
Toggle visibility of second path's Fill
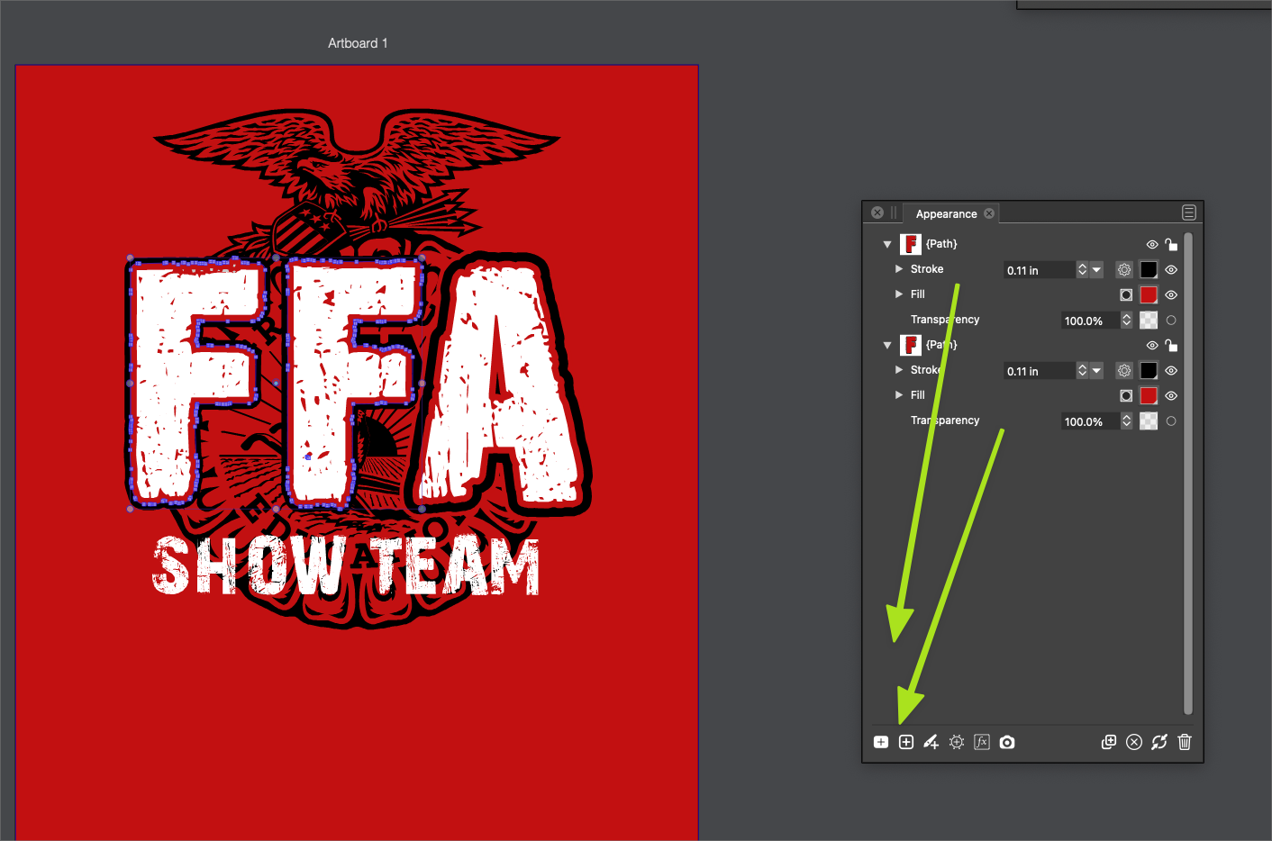pyautogui.click(x=1171, y=396)
